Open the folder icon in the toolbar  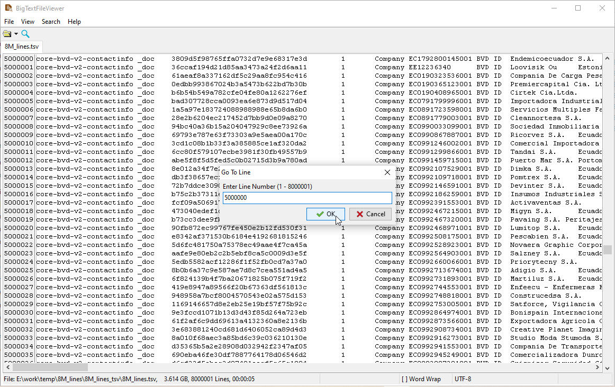(x=7, y=34)
